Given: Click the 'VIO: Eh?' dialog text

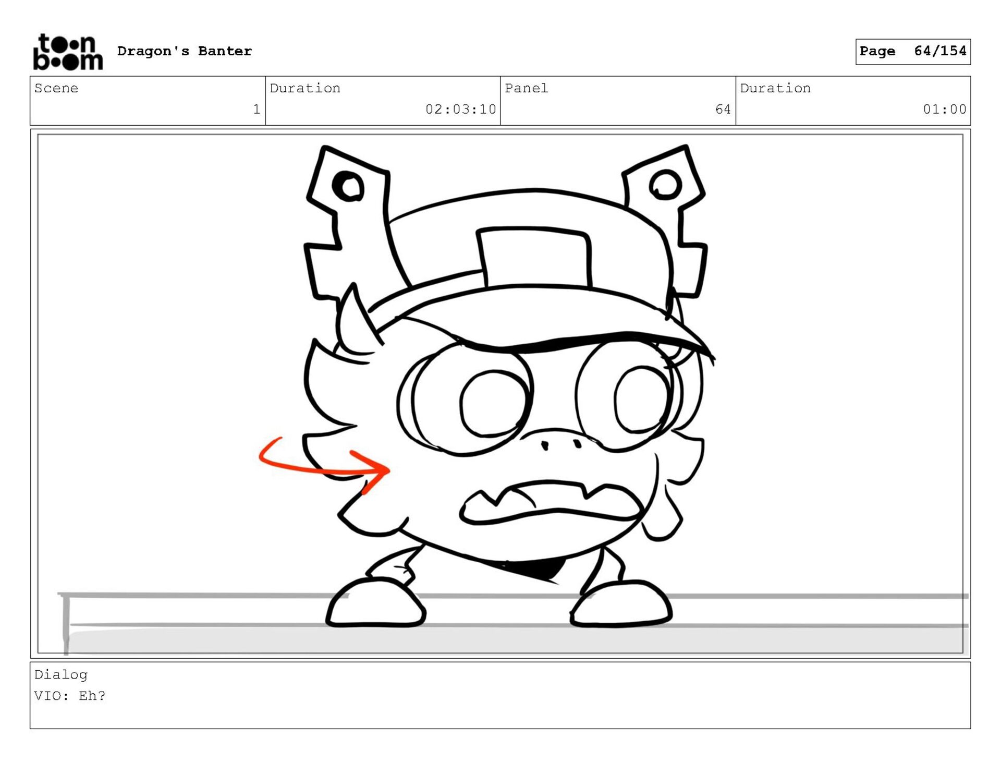Looking at the screenshot, I should pyautogui.click(x=70, y=696).
